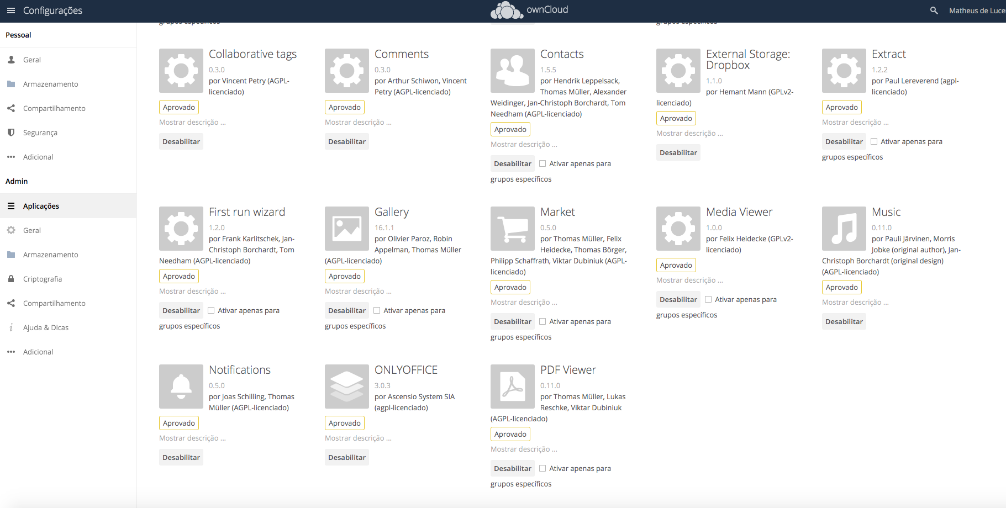The width and height of the screenshot is (1006, 508).
Task: Click the Aprovado badge under Notifications
Action: (x=179, y=423)
